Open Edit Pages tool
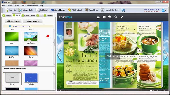This screenshot has height=95, width=170. click(x=41, y=10)
